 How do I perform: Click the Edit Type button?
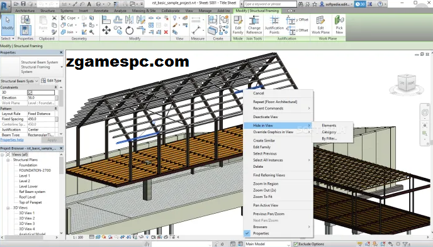[51, 80]
